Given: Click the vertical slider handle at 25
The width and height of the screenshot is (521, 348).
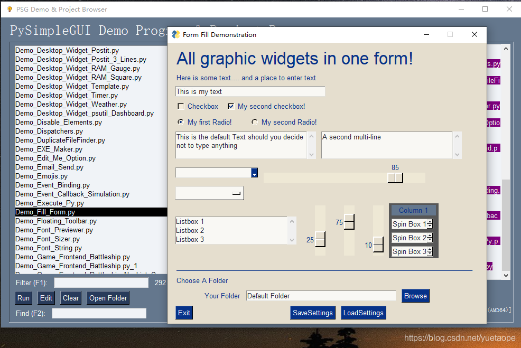Looking at the screenshot, I should (x=320, y=239).
